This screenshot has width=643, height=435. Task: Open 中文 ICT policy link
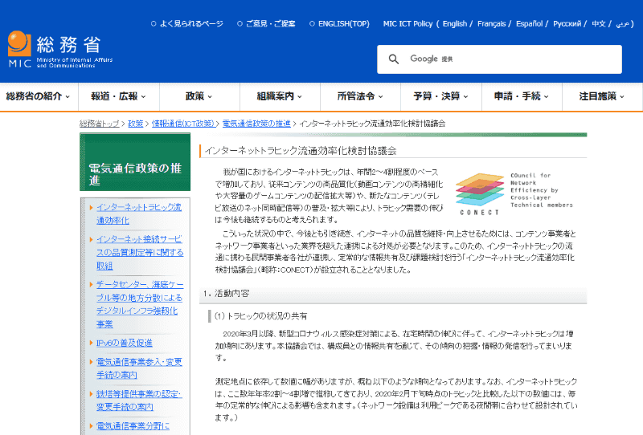click(598, 24)
